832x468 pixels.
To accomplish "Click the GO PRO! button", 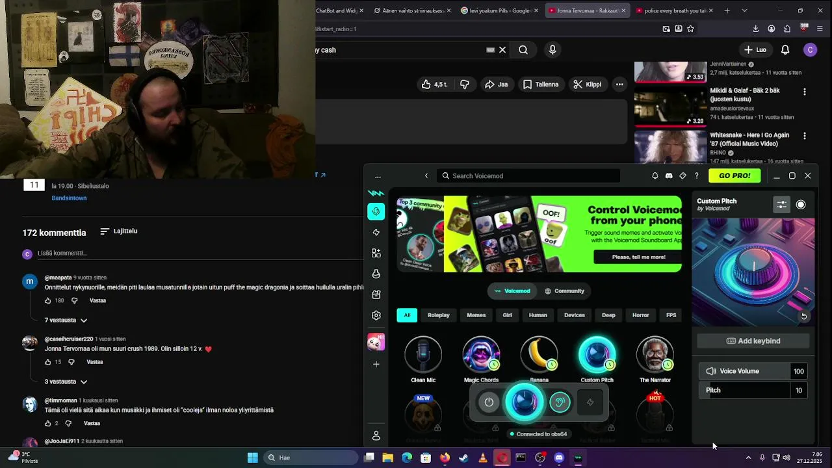I will [x=734, y=175].
